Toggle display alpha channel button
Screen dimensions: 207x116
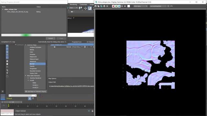click(x=122, y=6)
